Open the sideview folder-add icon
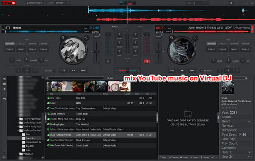255x161 pixels. [188, 114]
